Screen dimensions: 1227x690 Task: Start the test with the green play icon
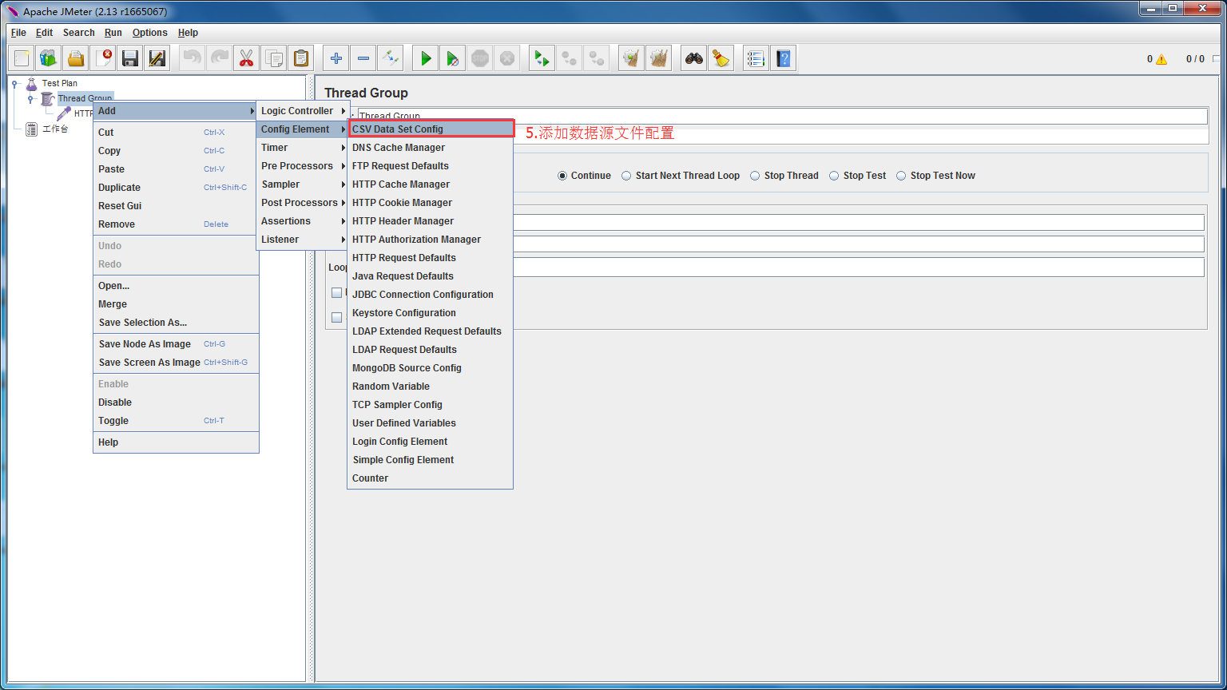click(426, 58)
